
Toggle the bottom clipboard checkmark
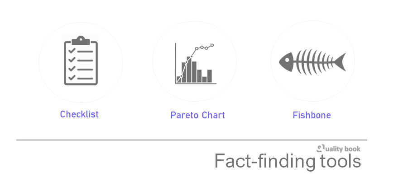click(71, 78)
